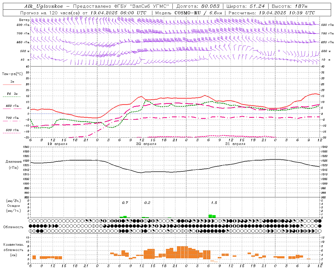Click the 'Рассчитано: 19.04.2025 10:39 UTC' timestamp
The image size is (335, 268).
[272, 13]
